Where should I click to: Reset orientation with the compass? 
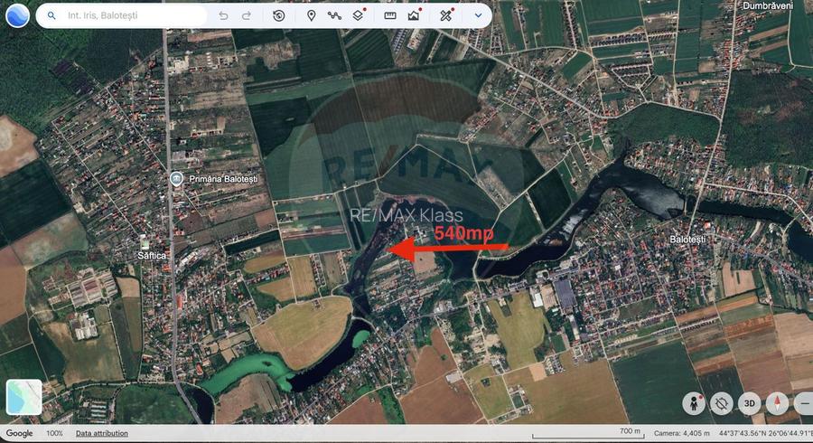coord(777,403)
